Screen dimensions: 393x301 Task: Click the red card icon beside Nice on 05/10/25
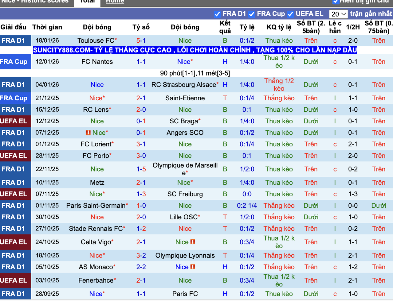[x=193, y=267]
